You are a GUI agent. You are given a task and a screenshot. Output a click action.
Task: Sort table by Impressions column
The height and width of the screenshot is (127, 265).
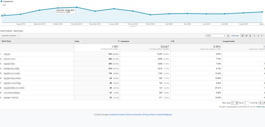tap(125, 41)
